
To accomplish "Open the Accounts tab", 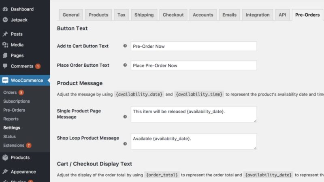I will pos(203,15).
